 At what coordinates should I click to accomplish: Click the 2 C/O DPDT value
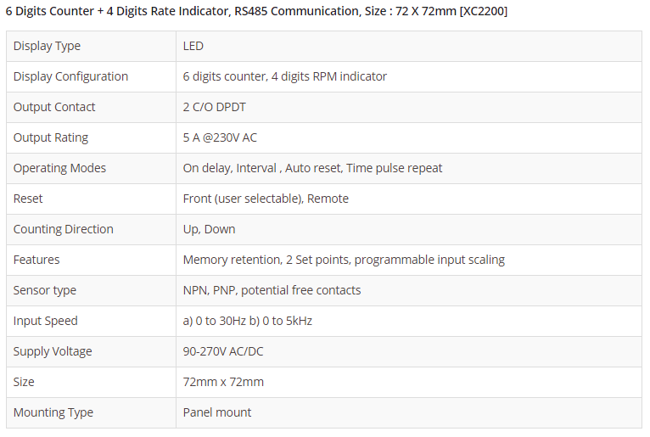coord(214,107)
